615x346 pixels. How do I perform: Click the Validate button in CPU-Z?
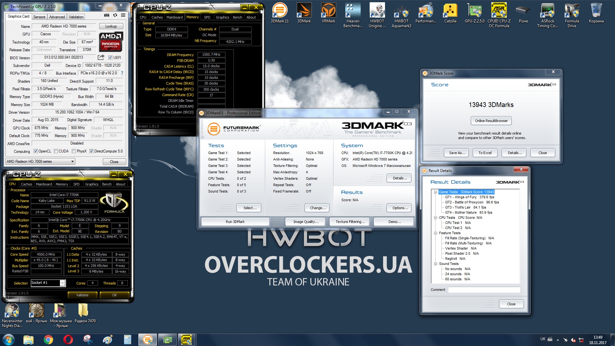point(82,295)
